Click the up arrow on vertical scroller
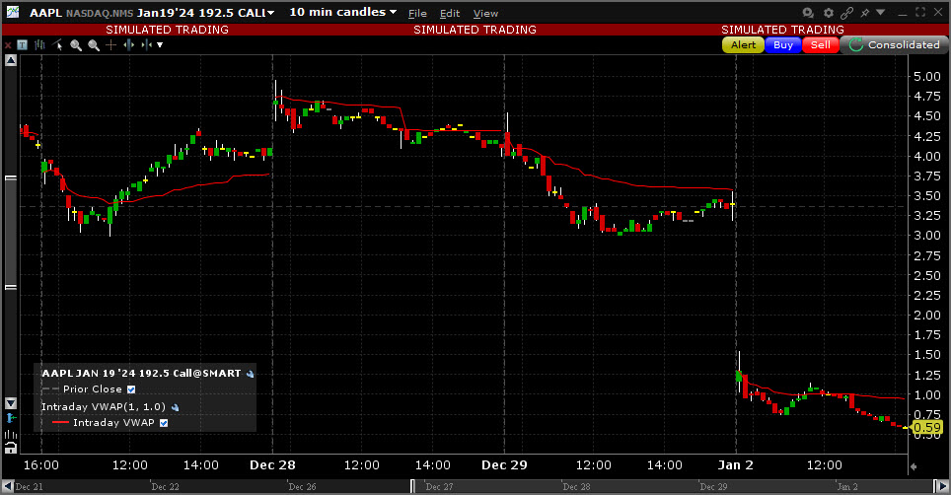 point(11,60)
